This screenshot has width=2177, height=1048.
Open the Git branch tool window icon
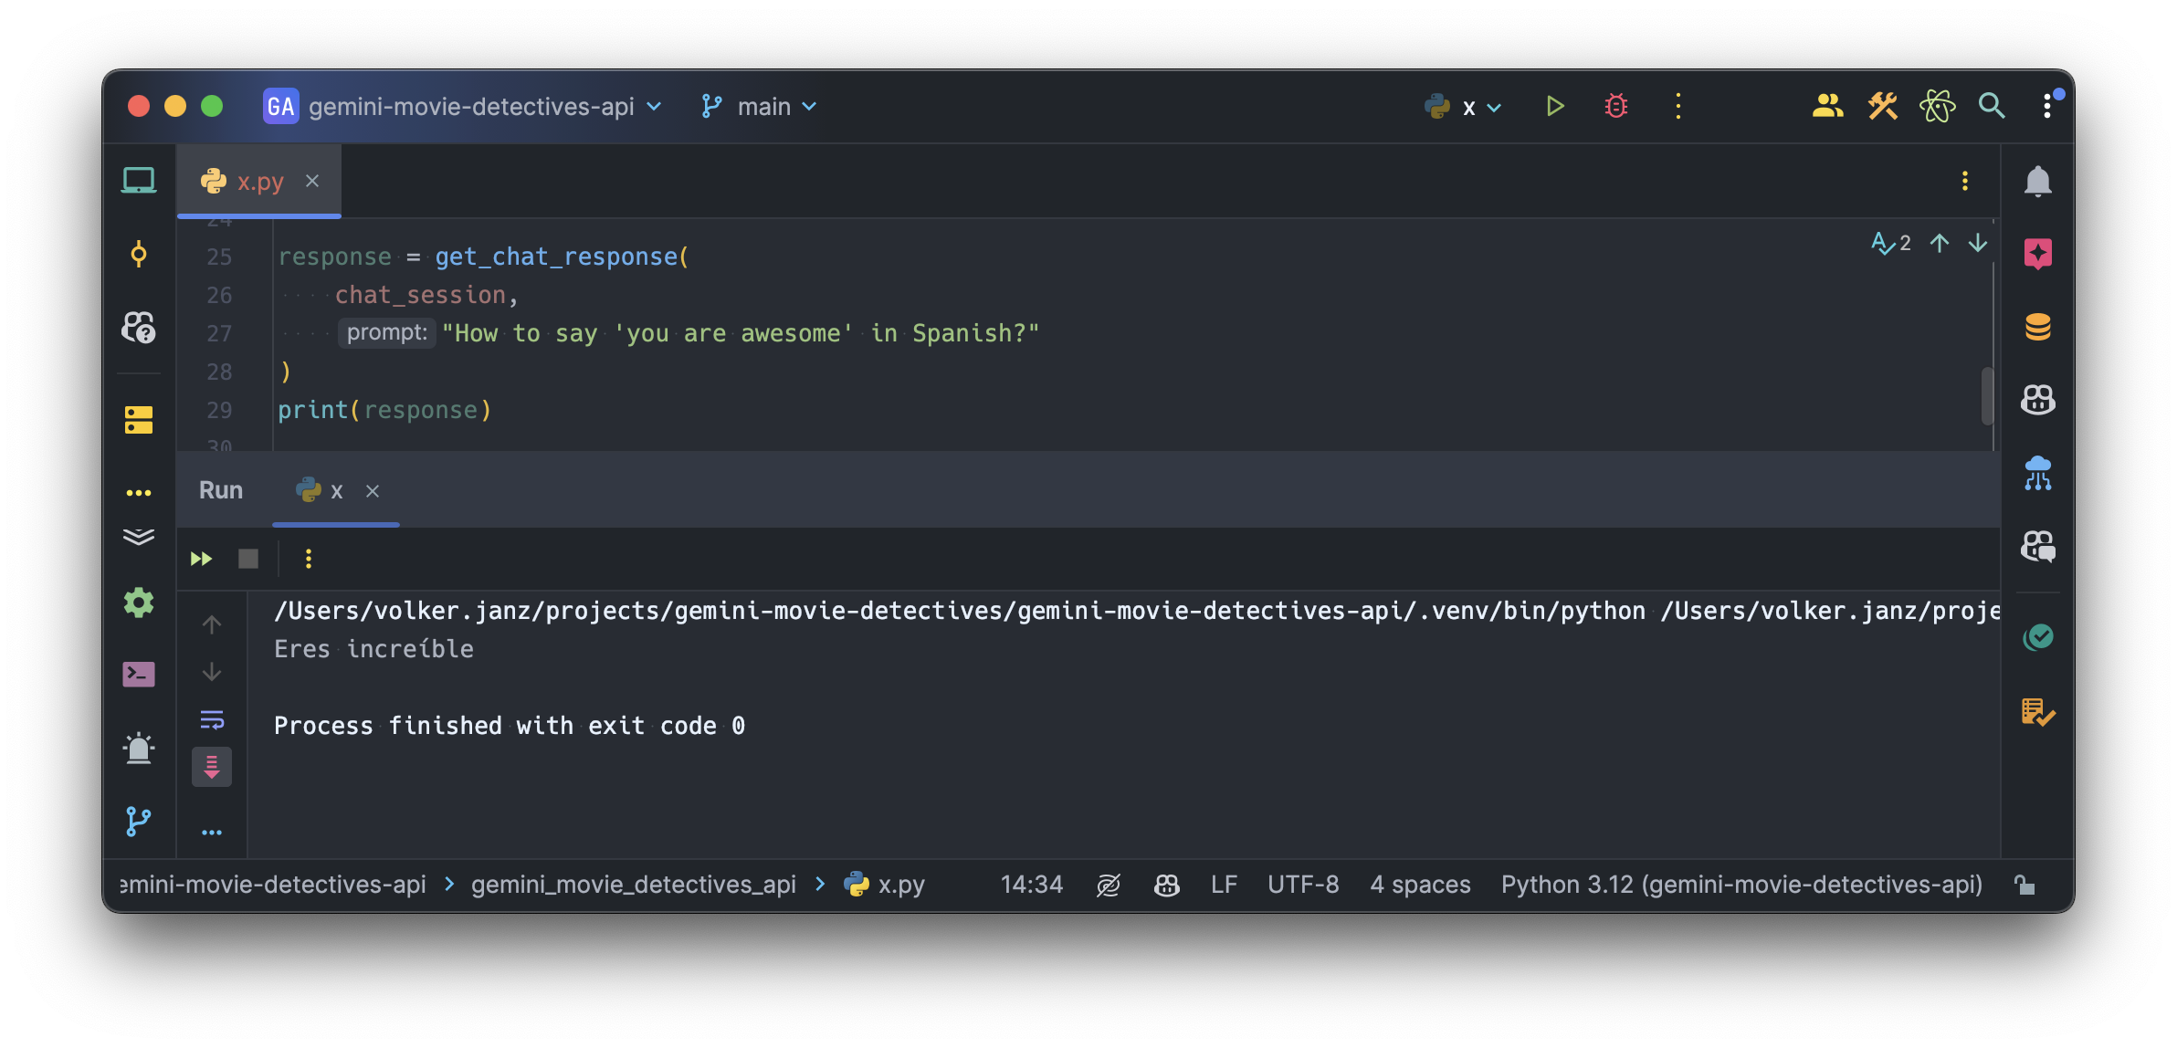139,821
